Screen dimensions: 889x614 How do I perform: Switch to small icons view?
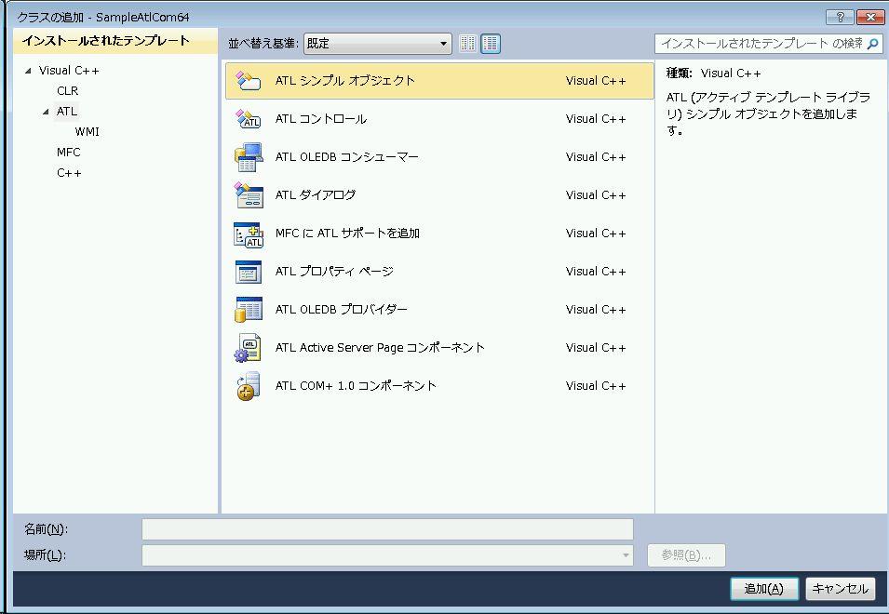click(x=467, y=44)
